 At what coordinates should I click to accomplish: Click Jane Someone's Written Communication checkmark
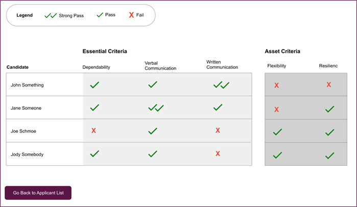tap(218, 107)
